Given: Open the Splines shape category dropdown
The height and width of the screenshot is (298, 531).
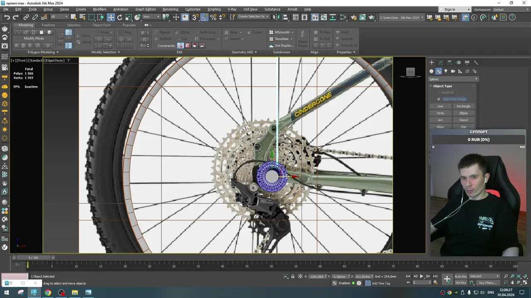Looking at the screenshot, I should [x=453, y=79].
